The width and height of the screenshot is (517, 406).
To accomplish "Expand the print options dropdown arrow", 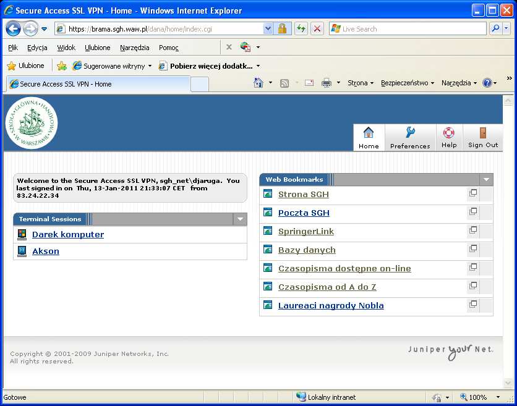I will (x=338, y=83).
